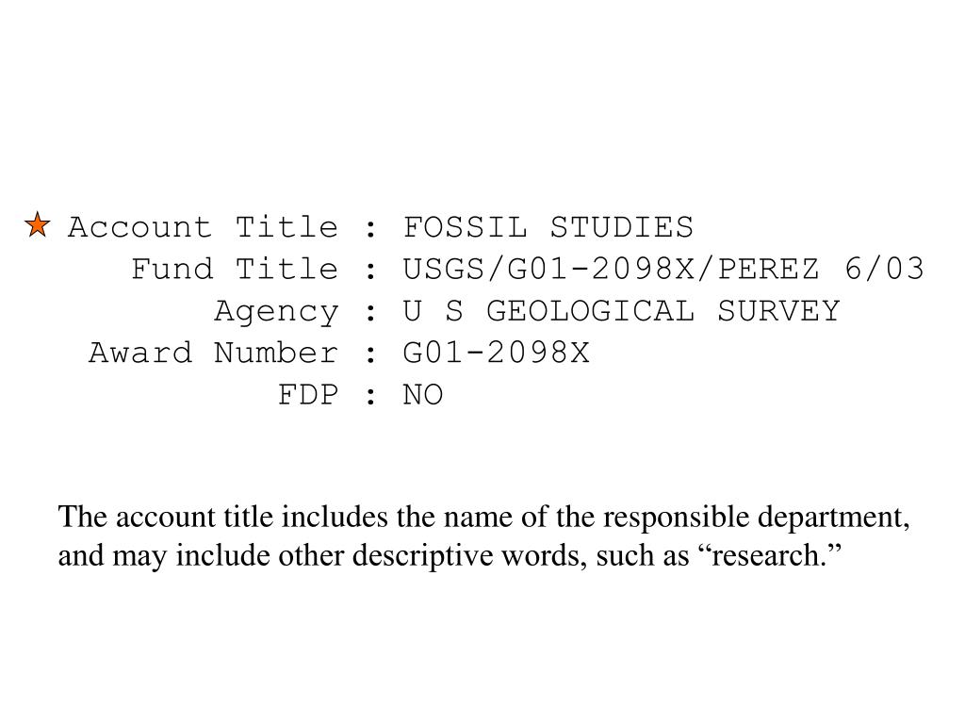Click the FOSSIL STUDIES account title value
This screenshot has width=965, height=724.
[548, 227]
